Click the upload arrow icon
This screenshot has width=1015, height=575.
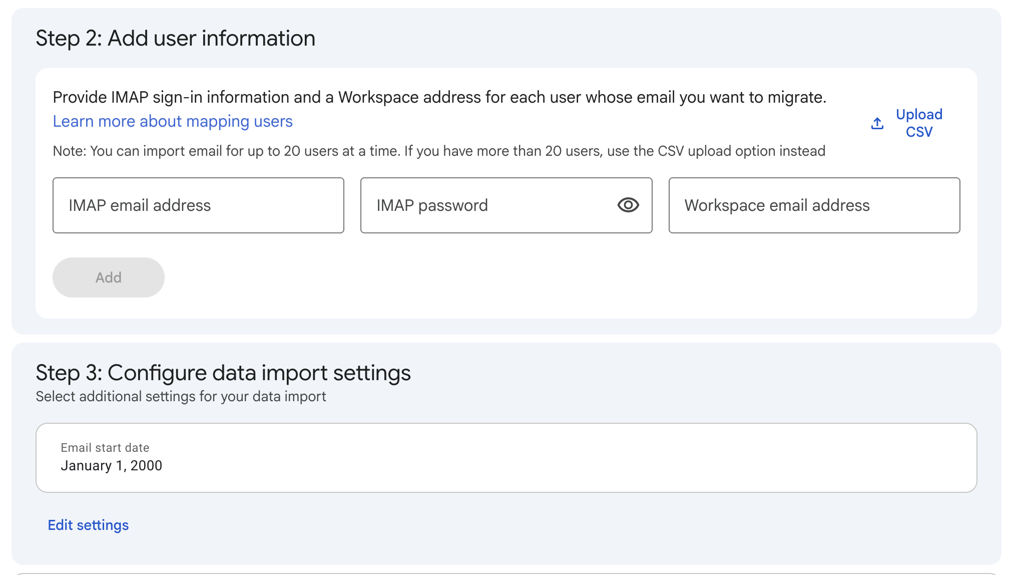[877, 123]
